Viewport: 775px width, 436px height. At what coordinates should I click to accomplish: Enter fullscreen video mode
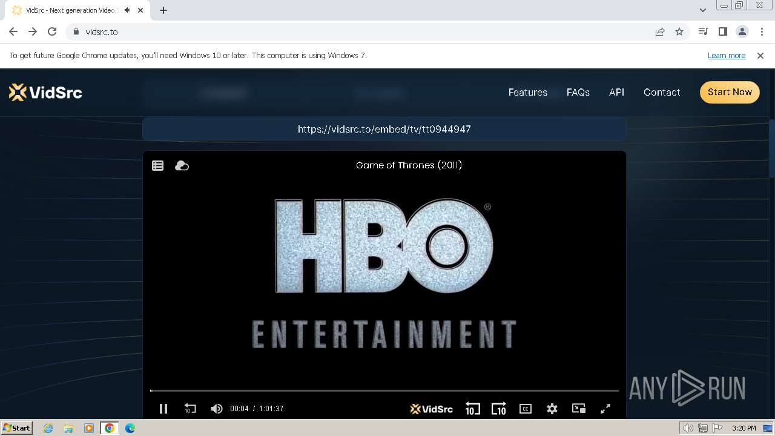605,409
